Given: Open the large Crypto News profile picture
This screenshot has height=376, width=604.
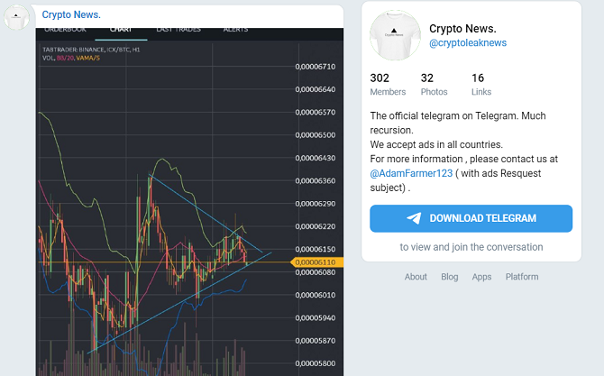Looking at the screenshot, I should click(395, 35).
